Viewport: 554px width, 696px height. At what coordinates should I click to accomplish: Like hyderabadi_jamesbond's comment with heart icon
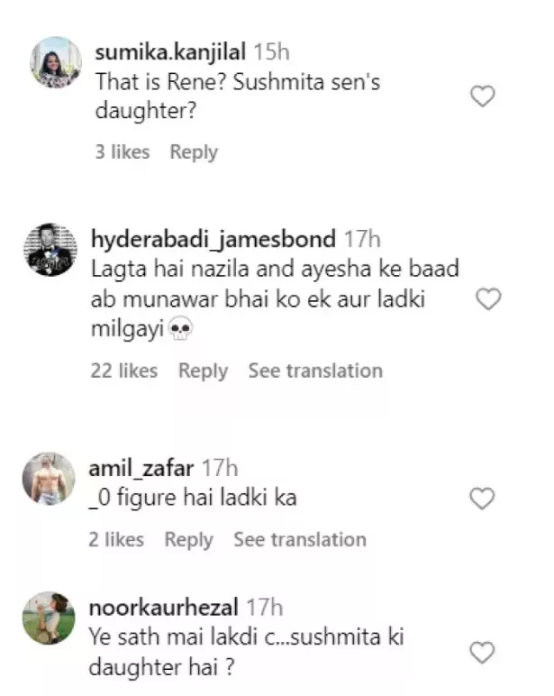[x=487, y=300]
